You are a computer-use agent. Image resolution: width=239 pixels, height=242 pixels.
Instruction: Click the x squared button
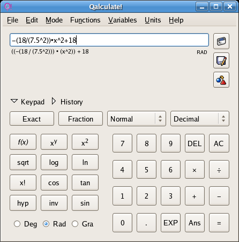click(x=85, y=142)
